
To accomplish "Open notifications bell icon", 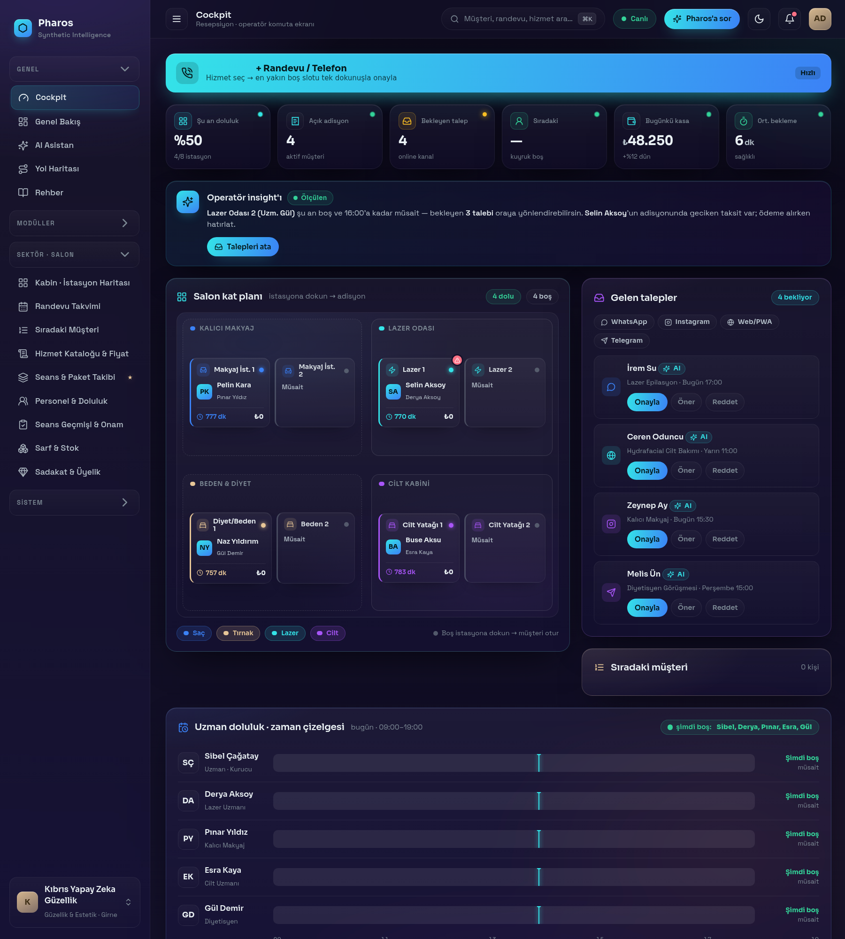I will pyautogui.click(x=790, y=19).
